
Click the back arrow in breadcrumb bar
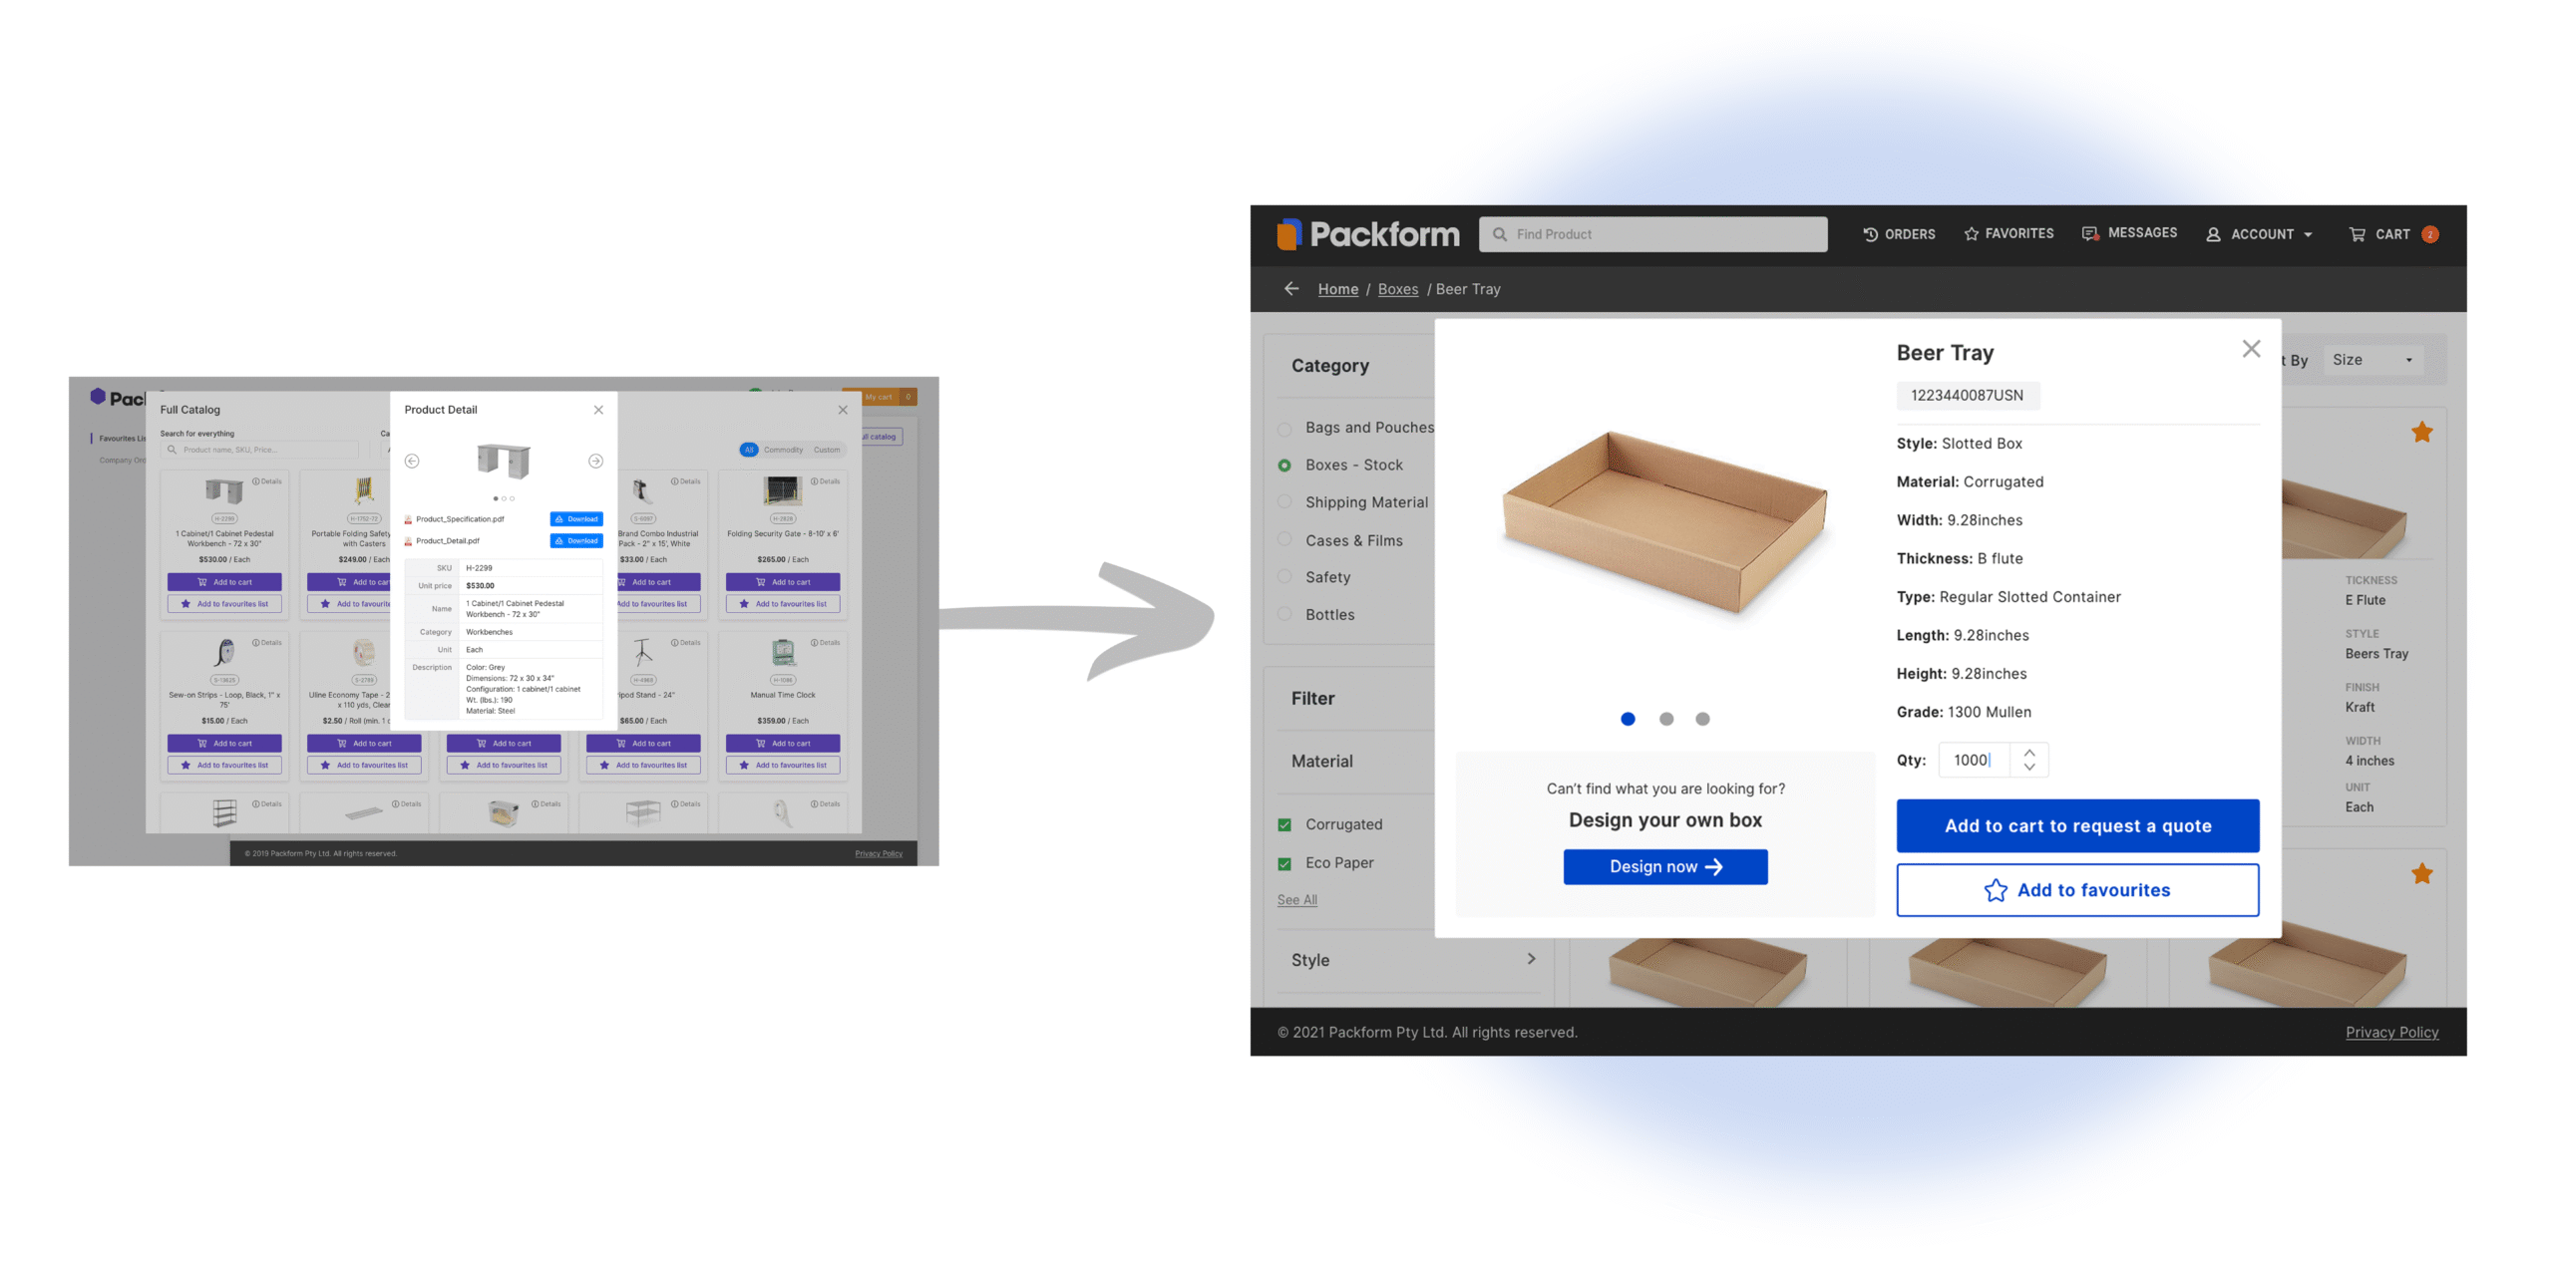tap(1291, 289)
